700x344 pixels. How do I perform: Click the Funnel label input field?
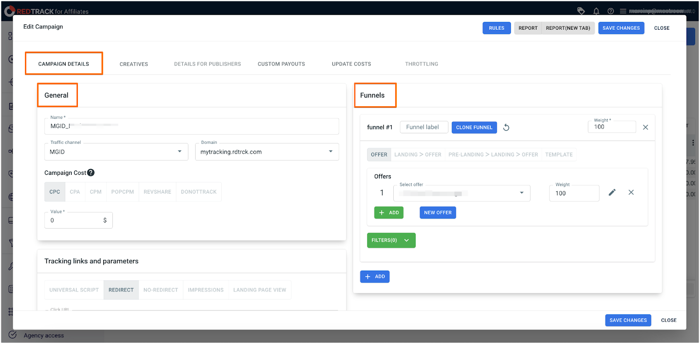click(x=423, y=127)
